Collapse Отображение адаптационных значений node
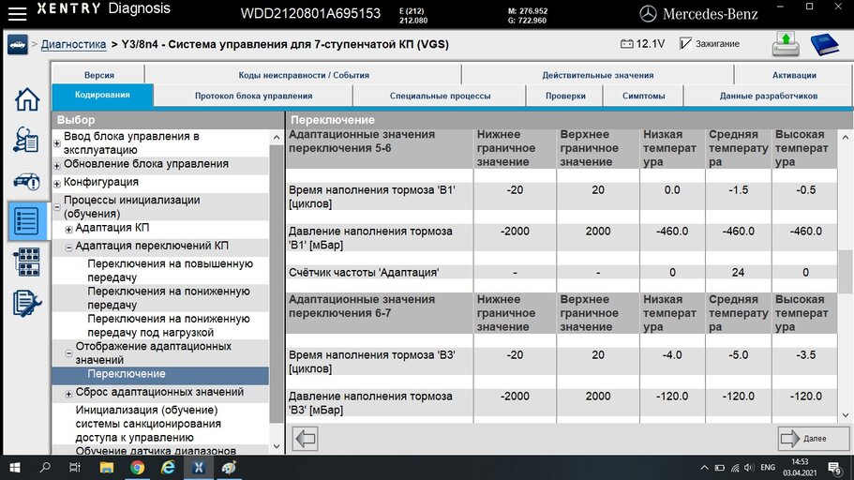854x480 pixels. (68, 353)
